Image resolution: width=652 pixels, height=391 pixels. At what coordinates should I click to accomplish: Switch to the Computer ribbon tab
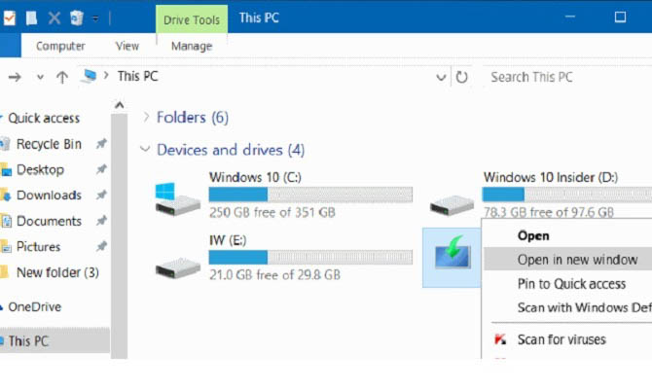coord(60,46)
